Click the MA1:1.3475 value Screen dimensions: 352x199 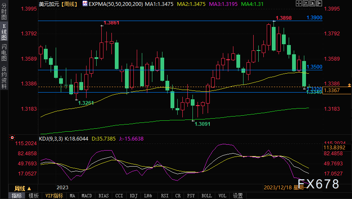[159, 4]
